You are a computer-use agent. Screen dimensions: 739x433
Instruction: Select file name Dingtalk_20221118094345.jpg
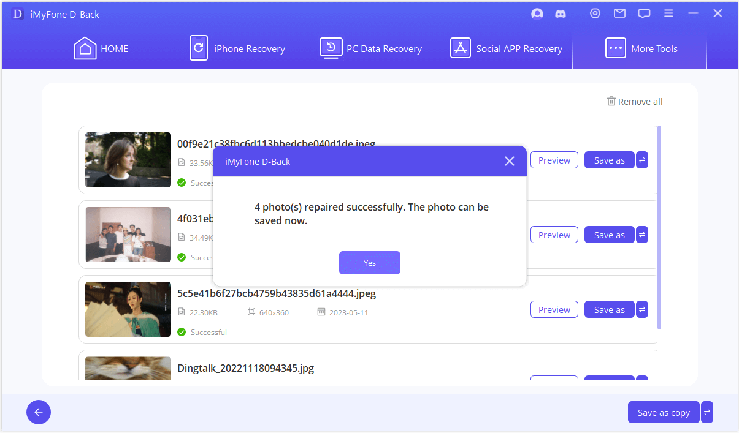tap(245, 368)
